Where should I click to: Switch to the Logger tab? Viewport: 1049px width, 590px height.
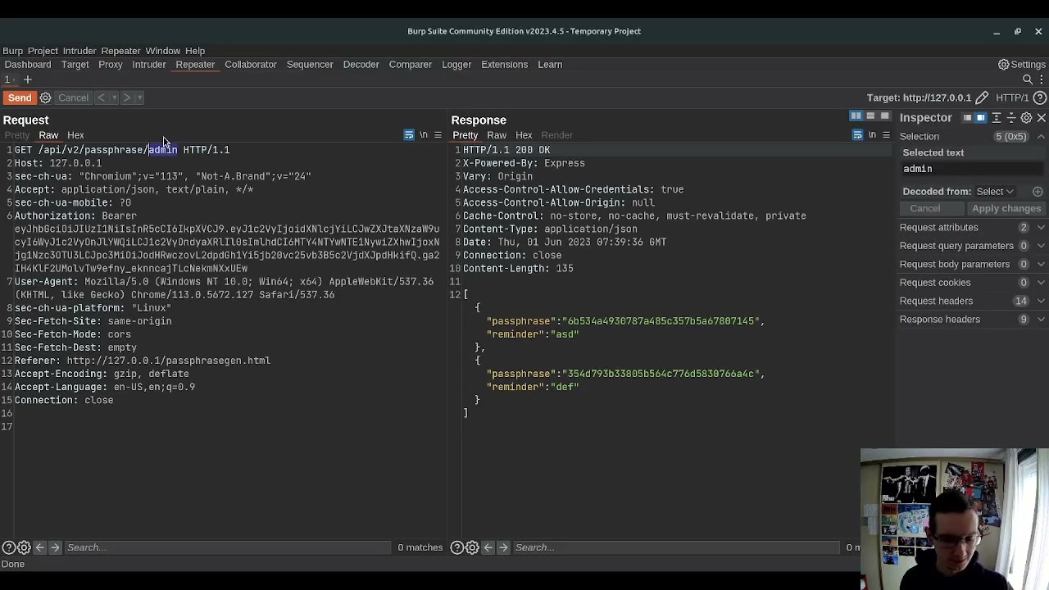[x=456, y=65]
